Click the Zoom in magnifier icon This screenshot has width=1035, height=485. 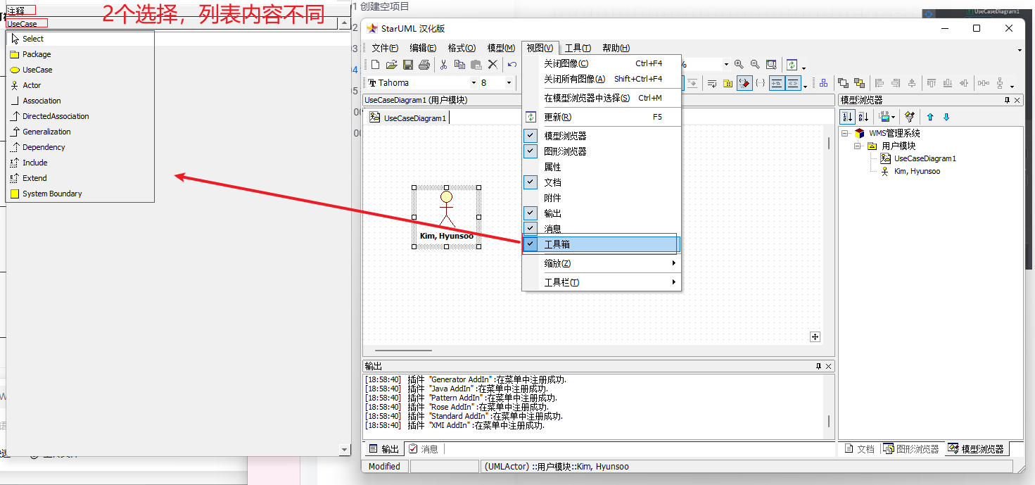point(739,64)
